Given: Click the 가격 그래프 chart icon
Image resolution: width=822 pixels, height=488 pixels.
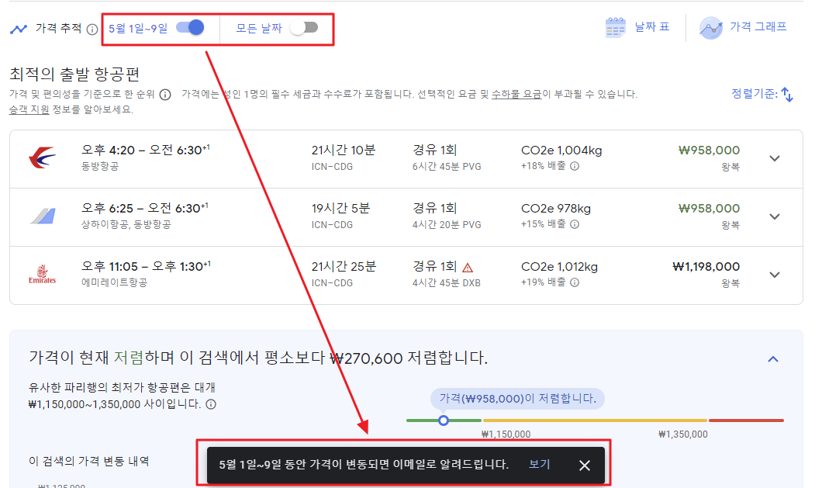Looking at the screenshot, I should [711, 28].
